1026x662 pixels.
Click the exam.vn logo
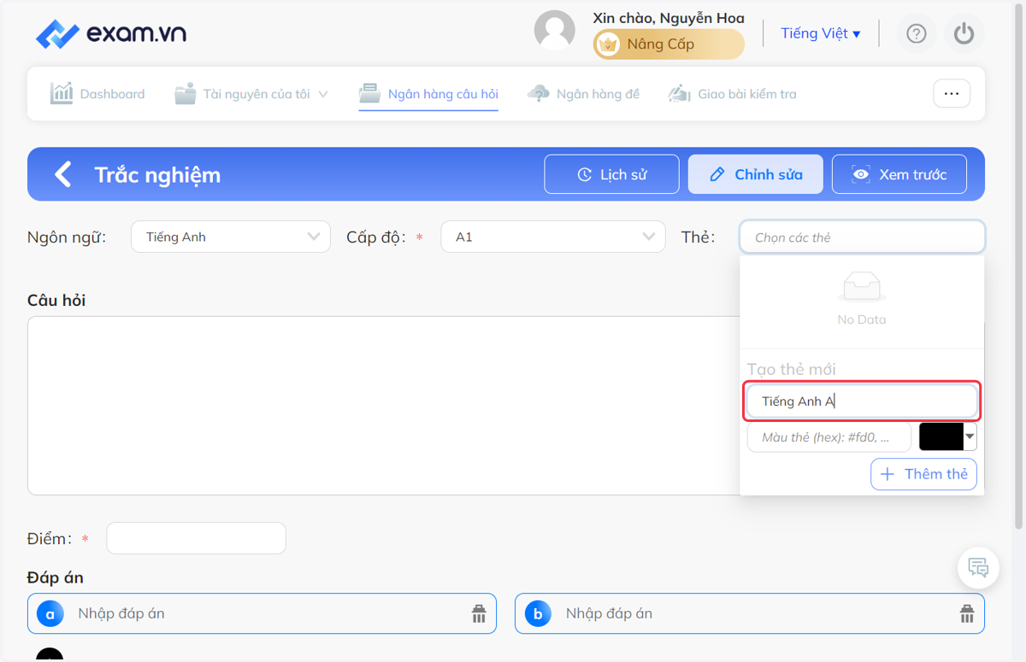(x=111, y=34)
